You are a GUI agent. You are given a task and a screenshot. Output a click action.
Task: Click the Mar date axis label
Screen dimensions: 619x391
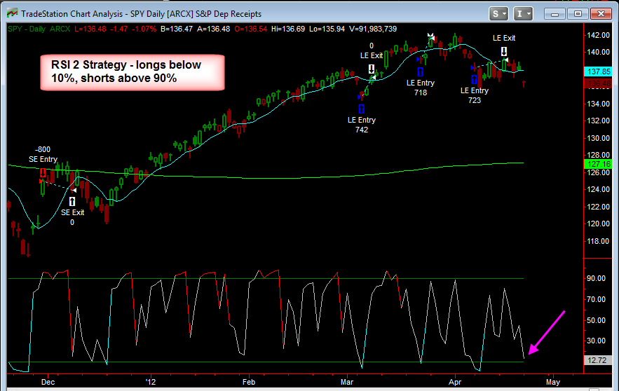[347, 382]
